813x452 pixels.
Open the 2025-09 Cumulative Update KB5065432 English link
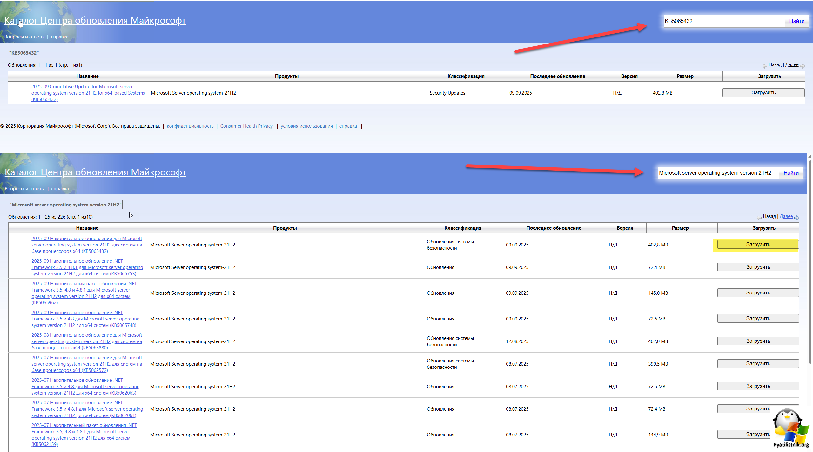pos(88,93)
